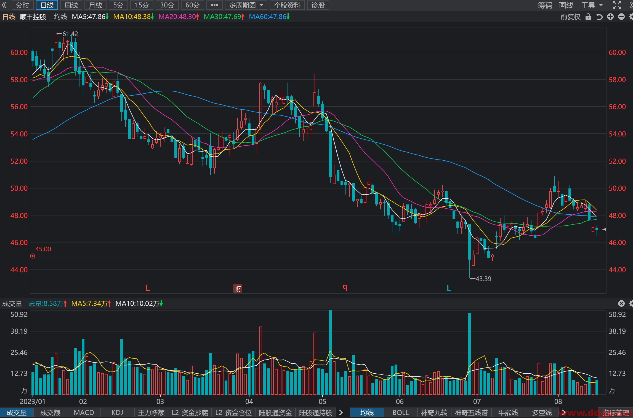Close the 成交量 volume sub-panel
This screenshot has width=633, height=418.
(x=621, y=303)
